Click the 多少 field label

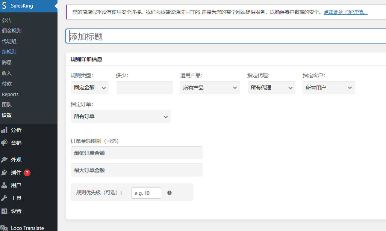click(122, 75)
